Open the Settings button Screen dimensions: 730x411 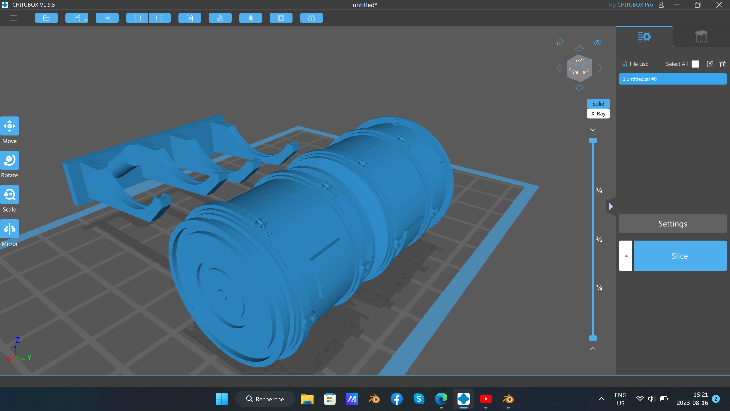(x=672, y=224)
